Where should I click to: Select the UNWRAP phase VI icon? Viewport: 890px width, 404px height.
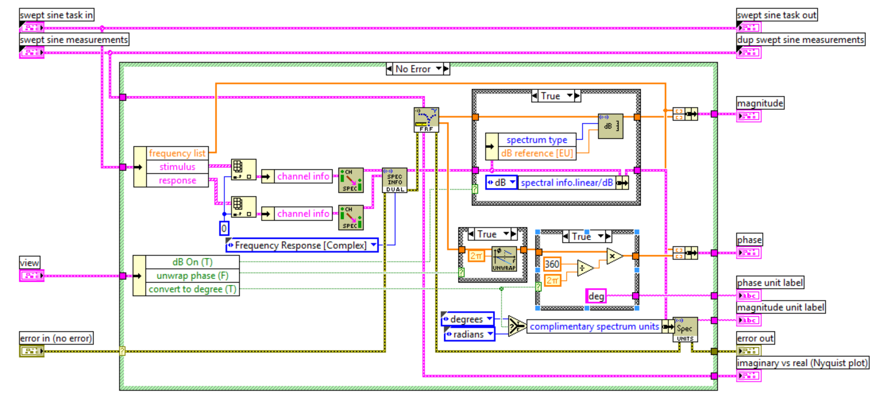point(504,259)
